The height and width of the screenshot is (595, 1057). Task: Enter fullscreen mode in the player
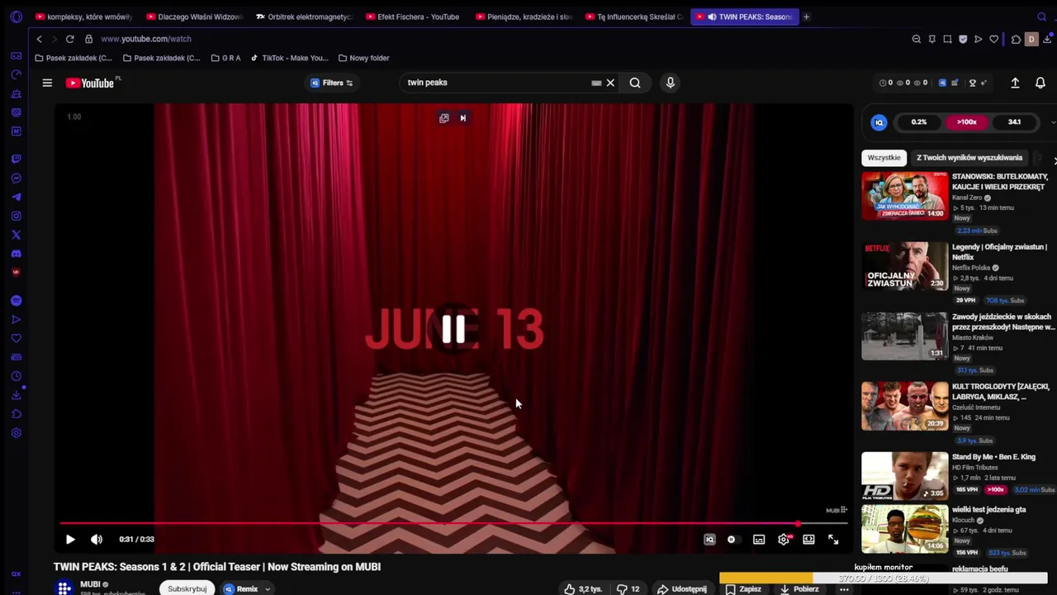tap(833, 540)
